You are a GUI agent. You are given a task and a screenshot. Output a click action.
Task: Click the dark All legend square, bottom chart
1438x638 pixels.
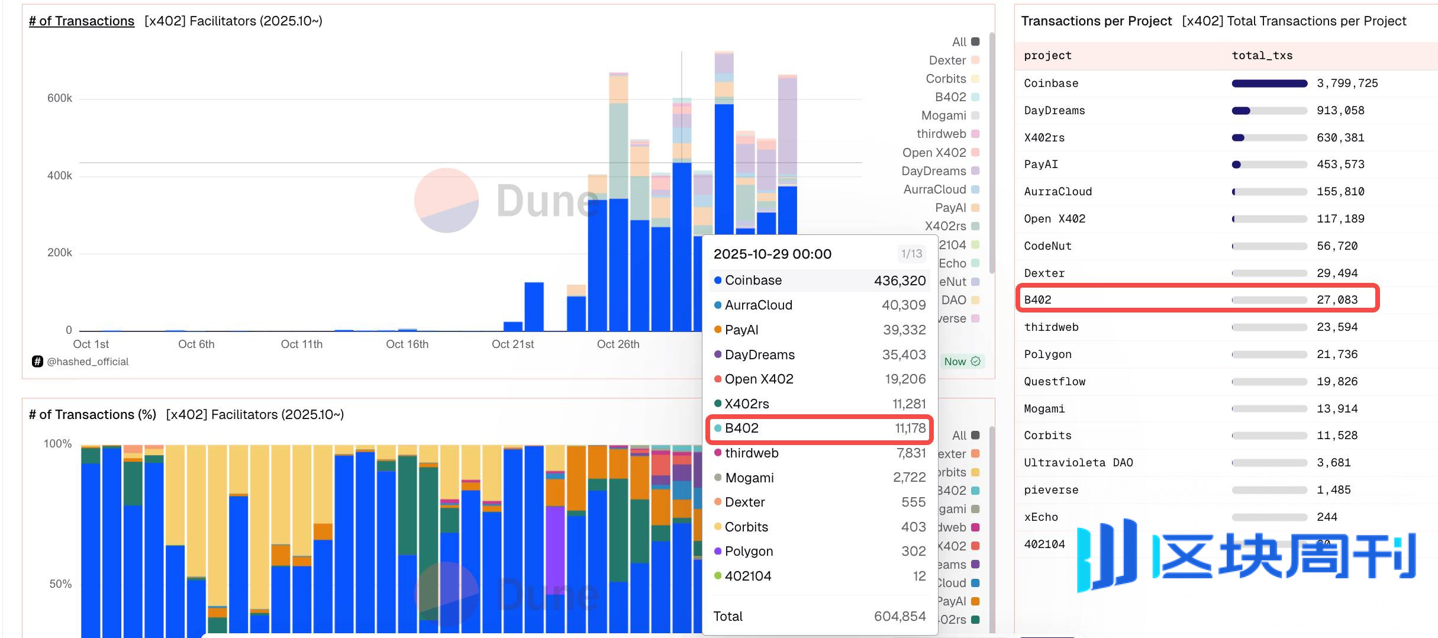point(975,436)
